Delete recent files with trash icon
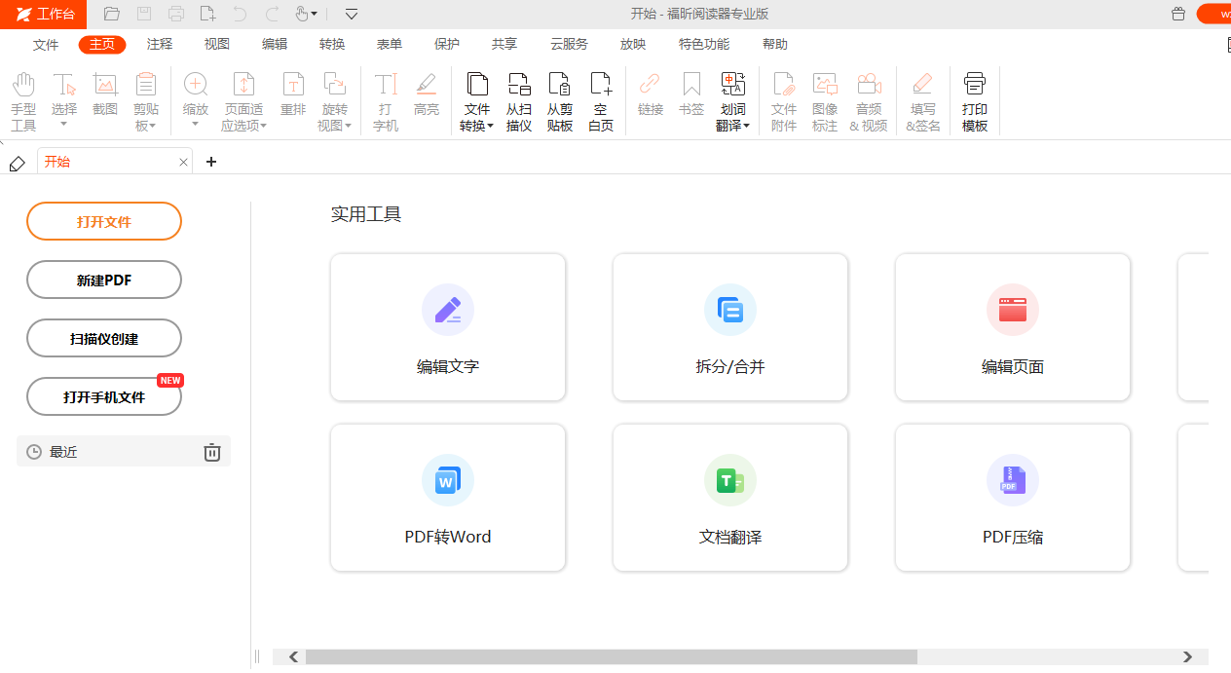Viewport: 1231px width, 673px height. (x=212, y=452)
